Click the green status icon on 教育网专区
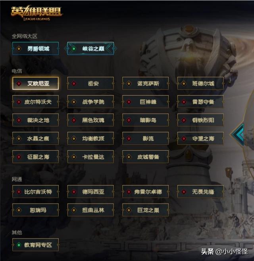Viewport: 254px width, 261px height. tap(19, 245)
